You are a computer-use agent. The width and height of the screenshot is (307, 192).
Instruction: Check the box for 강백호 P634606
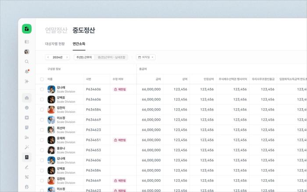pos(42,100)
